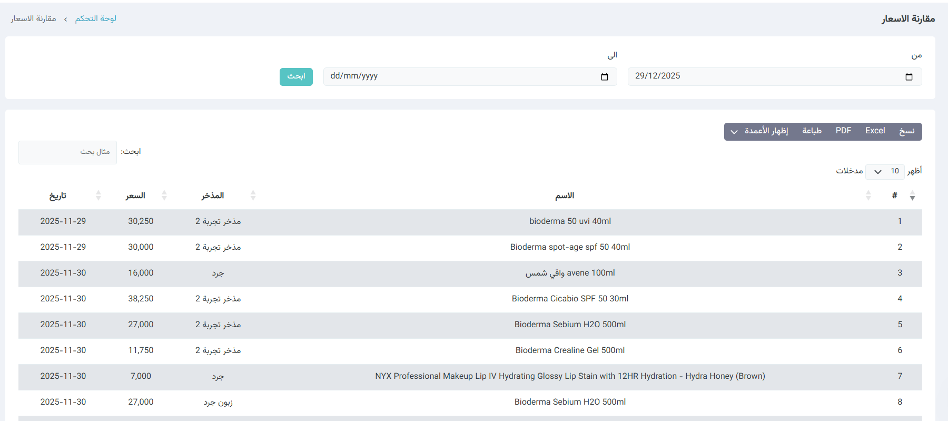Image resolution: width=948 pixels, height=421 pixels.
Task: Click the الاسم column header
Action: (565, 196)
